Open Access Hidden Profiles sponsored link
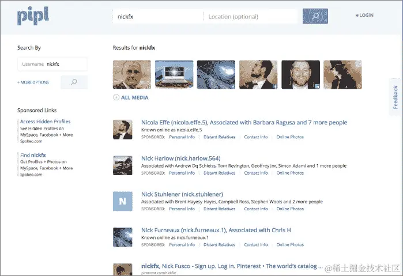Image resolution: width=403 pixels, height=276 pixels. [45, 122]
